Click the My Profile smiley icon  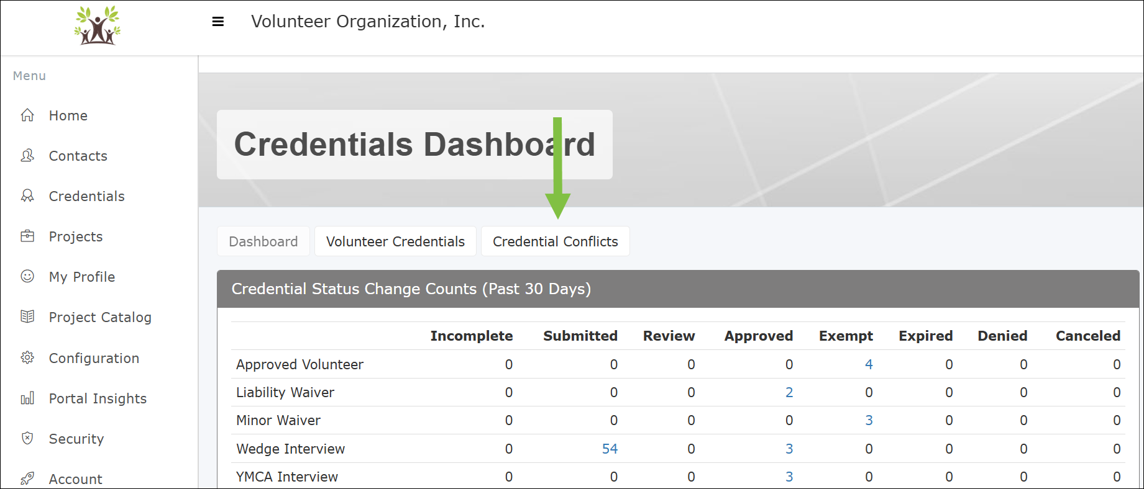tap(27, 277)
